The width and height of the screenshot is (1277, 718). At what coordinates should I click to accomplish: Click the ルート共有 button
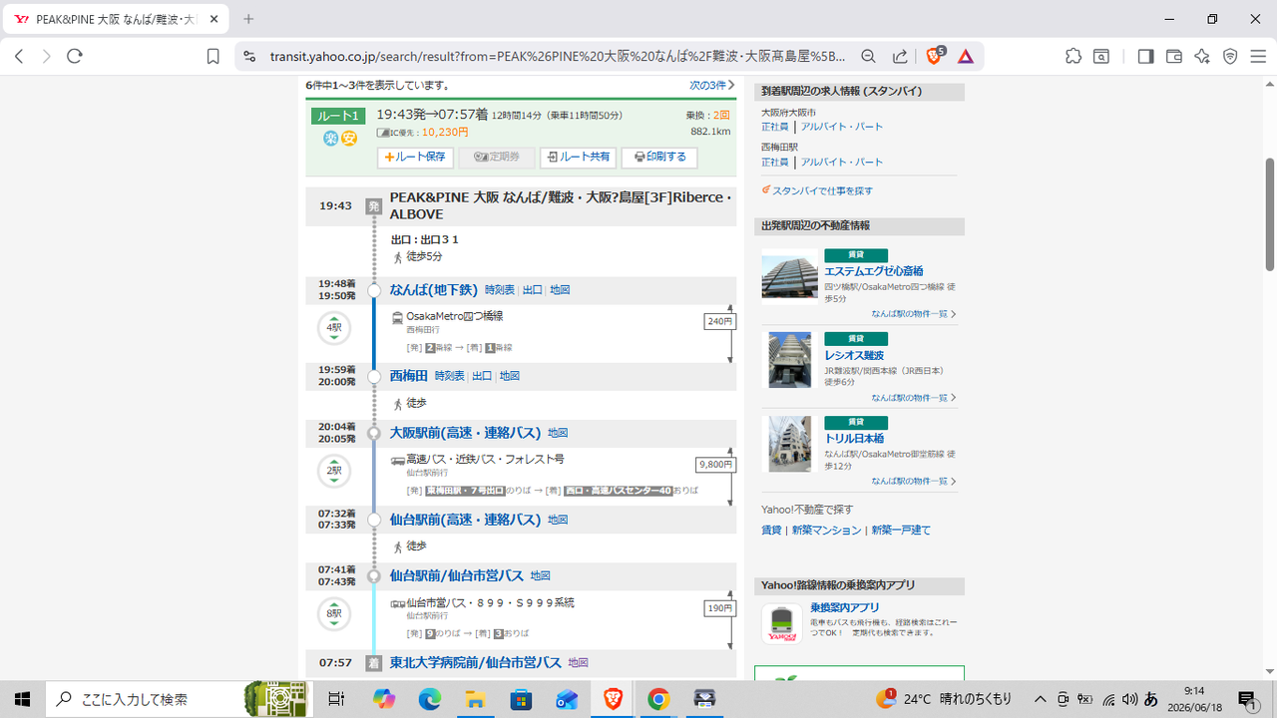578,158
